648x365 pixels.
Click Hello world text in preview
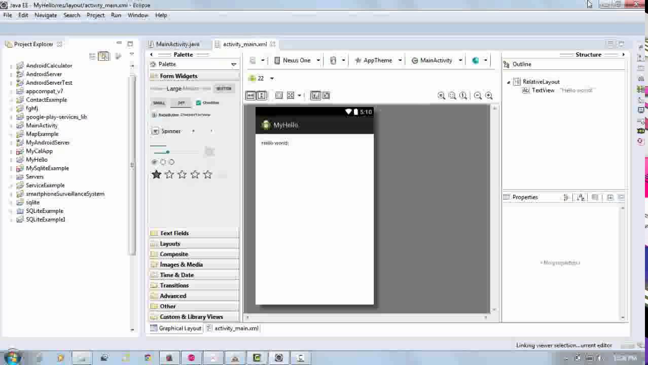(x=275, y=143)
